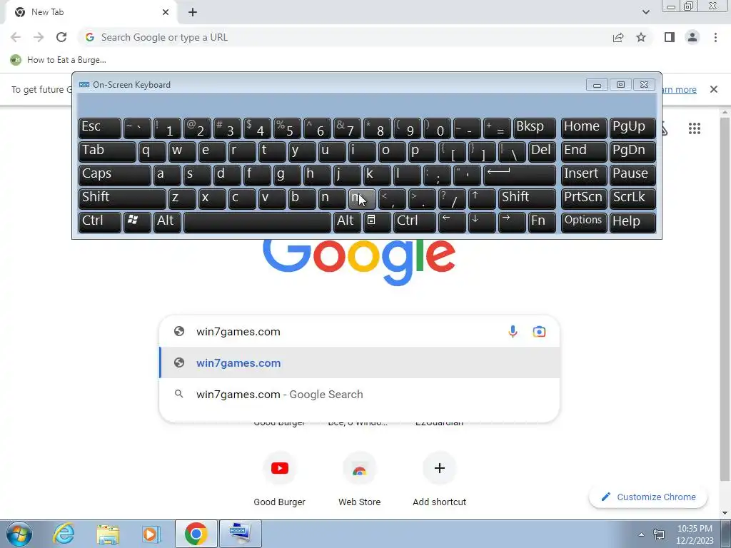Screen dimensions: 731x548
Task: Open Internet Explorer from taskbar
Action: click(64, 534)
